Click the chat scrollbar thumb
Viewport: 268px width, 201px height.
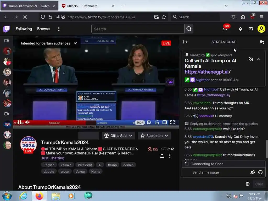(x=267, y=149)
